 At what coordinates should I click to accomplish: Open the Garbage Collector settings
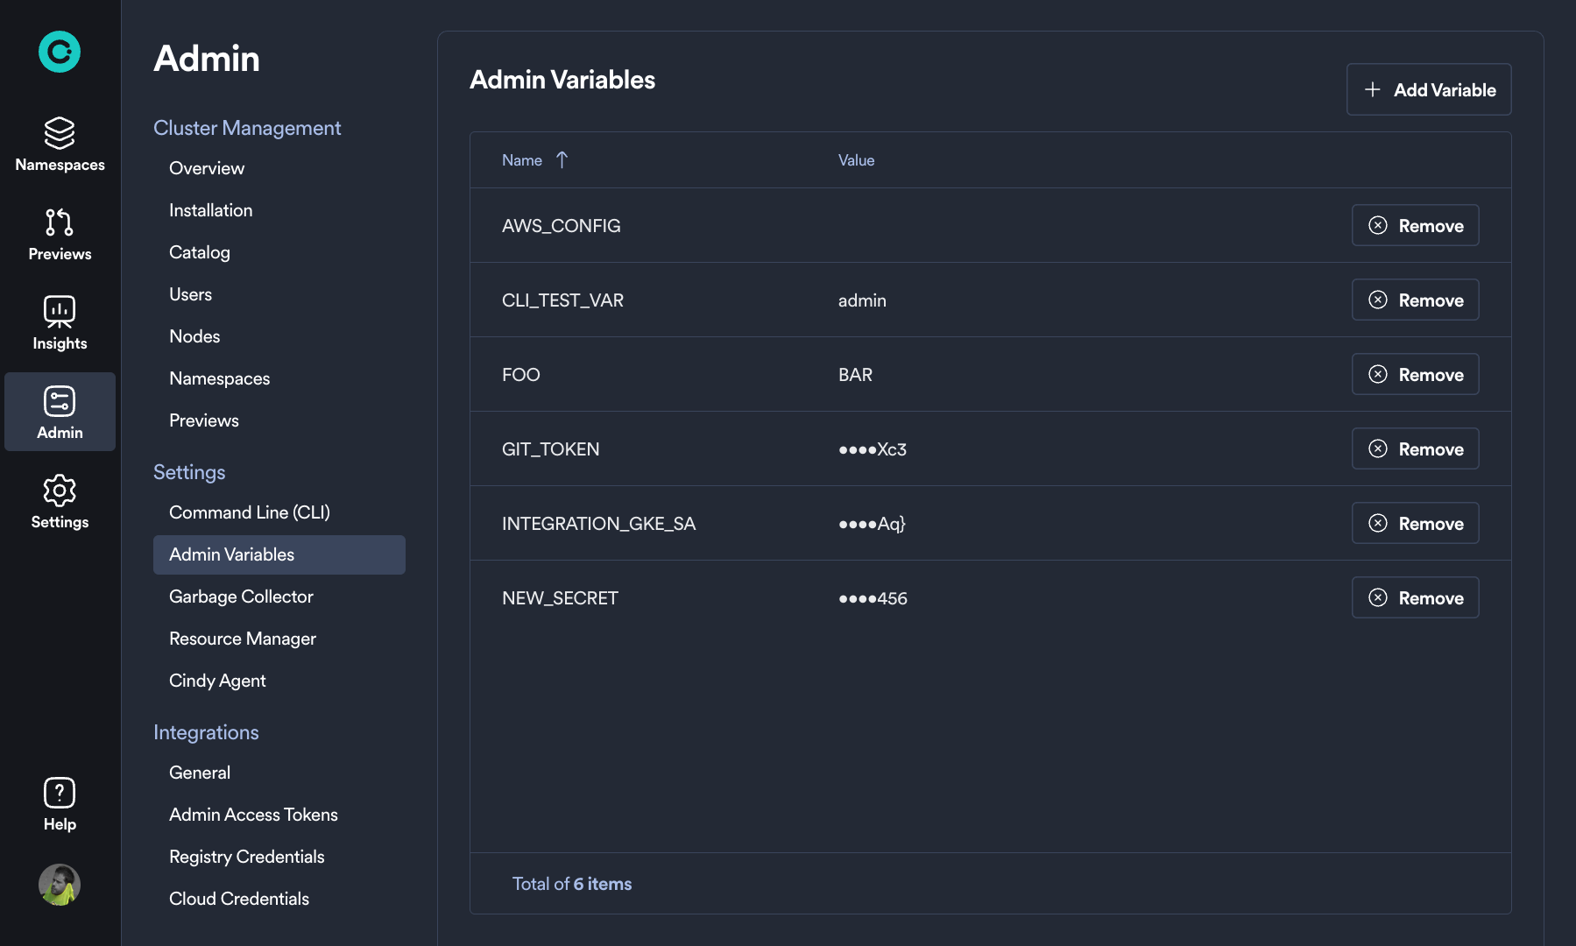coord(241,597)
